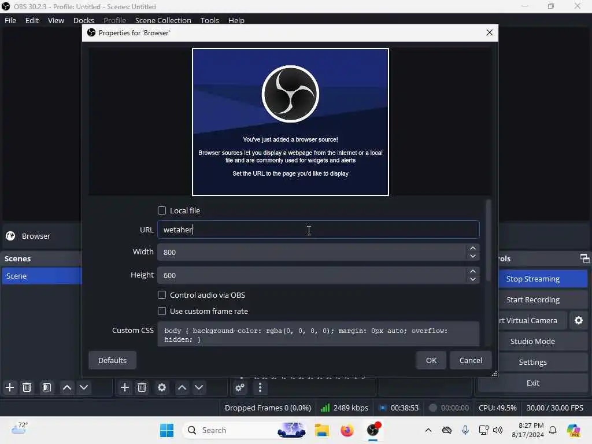Open File Explorer from taskbar
592x444 pixels.
pyautogui.click(x=322, y=430)
